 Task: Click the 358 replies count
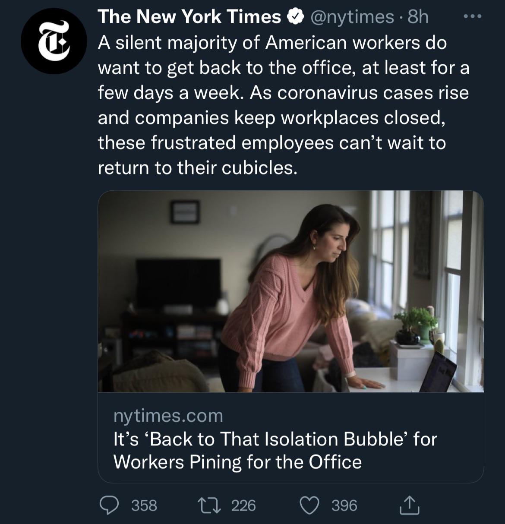click(144, 505)
